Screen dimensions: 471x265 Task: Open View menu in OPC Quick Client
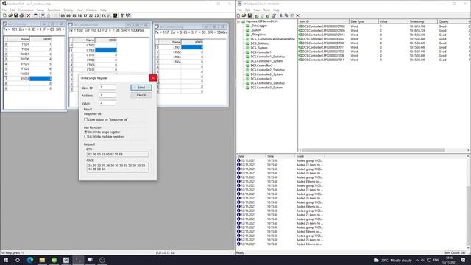pyautogui.click(x=257, y=10)
